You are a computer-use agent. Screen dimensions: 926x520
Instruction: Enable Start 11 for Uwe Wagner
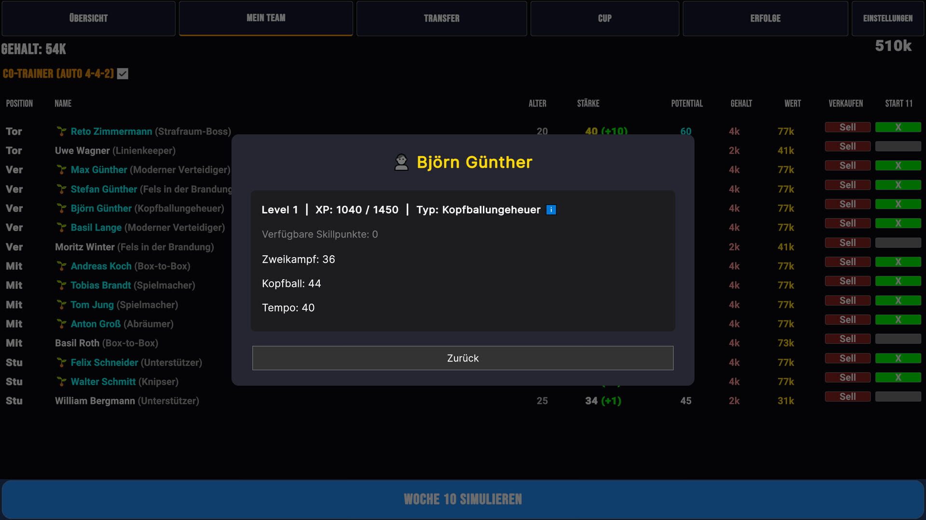[x=899, y=146]
